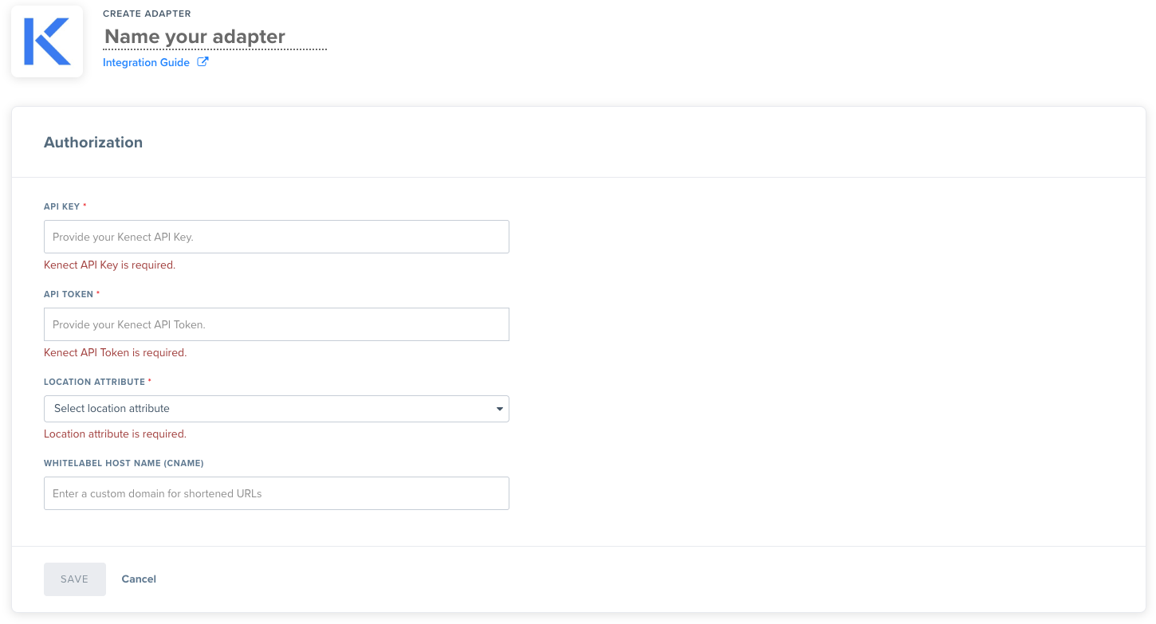Click the Location attribute is required error
Image resolution: width=1156 pixels, height=624 pixels.
tap(115, 434)
